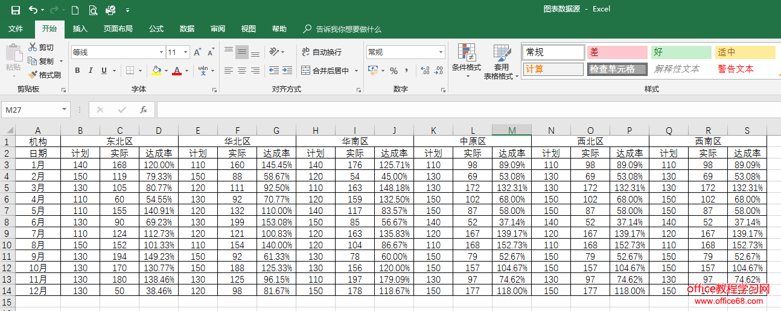Click the decrease decimal icon

[439, 71]
